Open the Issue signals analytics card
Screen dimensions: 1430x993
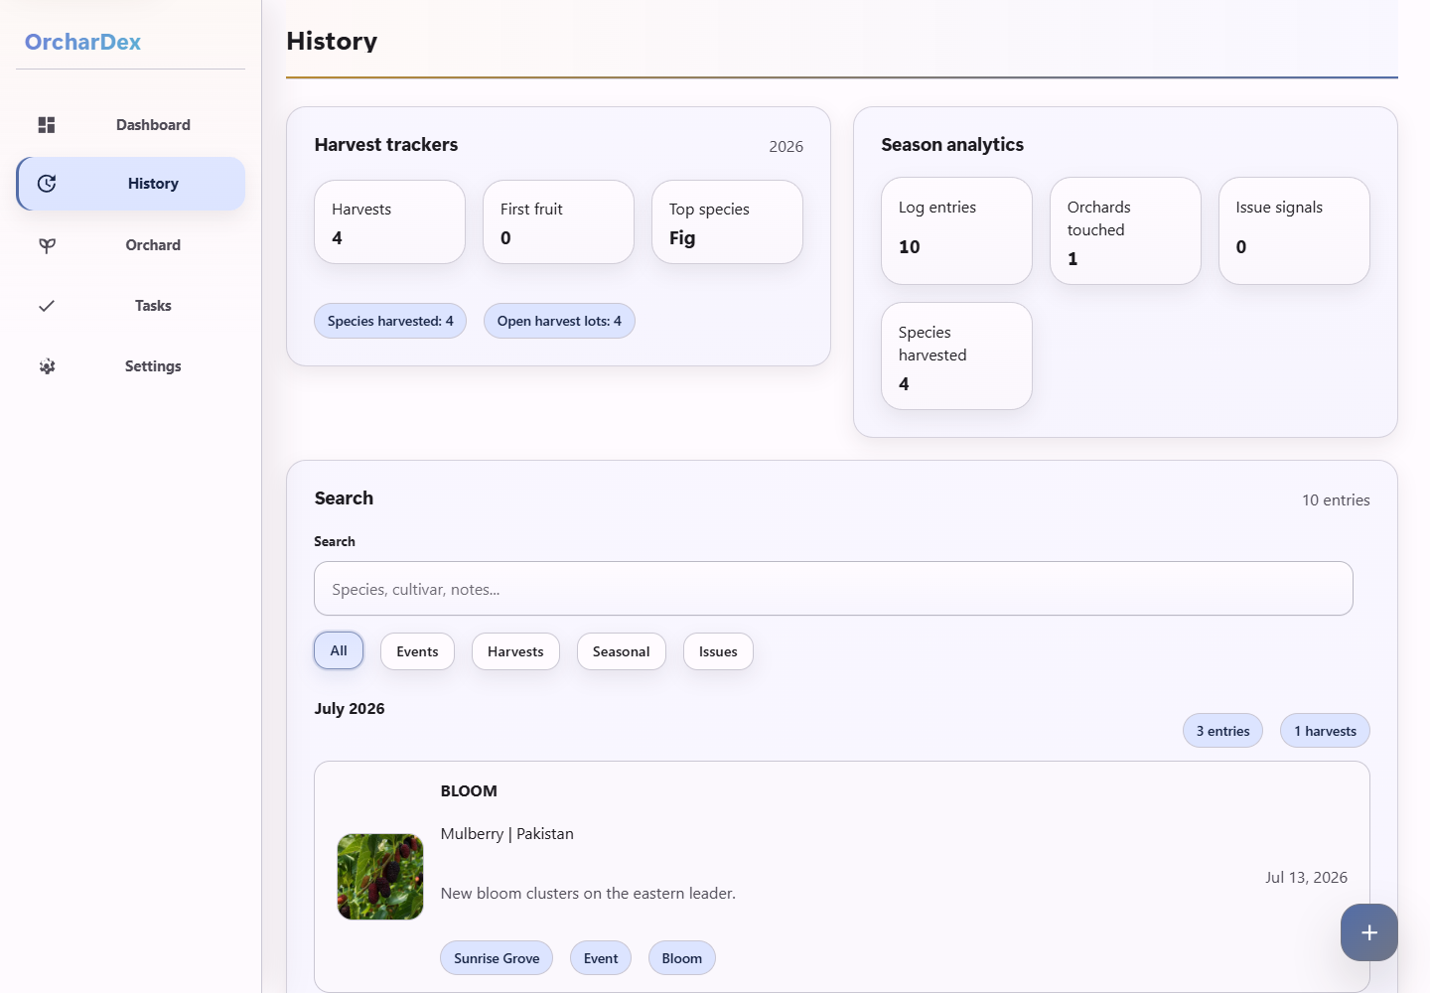[1294, 231]
